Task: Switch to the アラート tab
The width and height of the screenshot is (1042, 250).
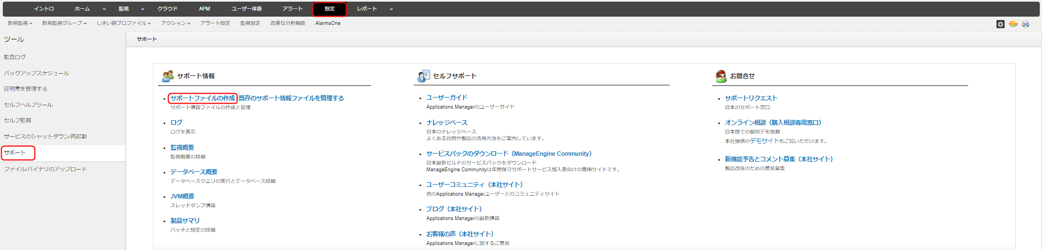Action: [x=292, y=9]
